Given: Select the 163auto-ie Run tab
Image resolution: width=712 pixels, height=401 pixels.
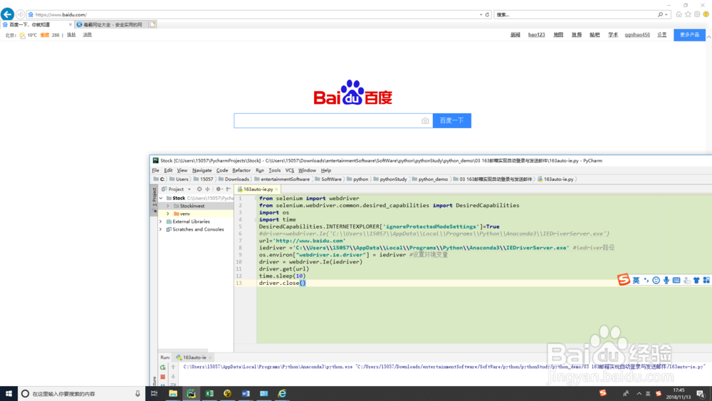Looking at the screenshot, I should (194, 358).
